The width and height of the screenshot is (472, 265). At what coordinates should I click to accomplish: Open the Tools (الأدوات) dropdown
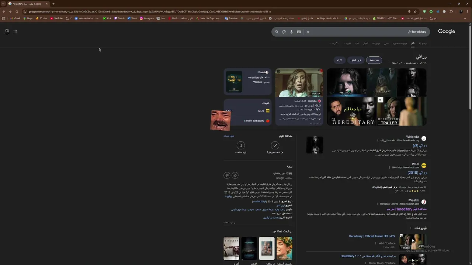click(334, 43)
